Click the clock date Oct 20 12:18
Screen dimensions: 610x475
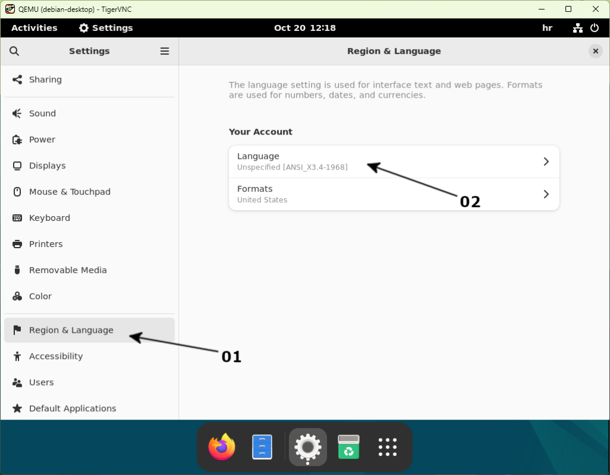click(x=305, y=28)
